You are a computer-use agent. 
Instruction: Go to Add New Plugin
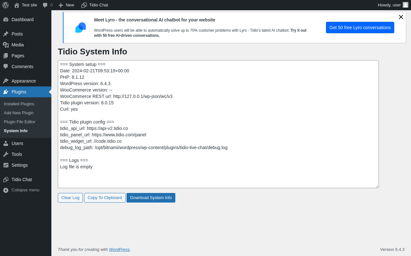(19, 113)
